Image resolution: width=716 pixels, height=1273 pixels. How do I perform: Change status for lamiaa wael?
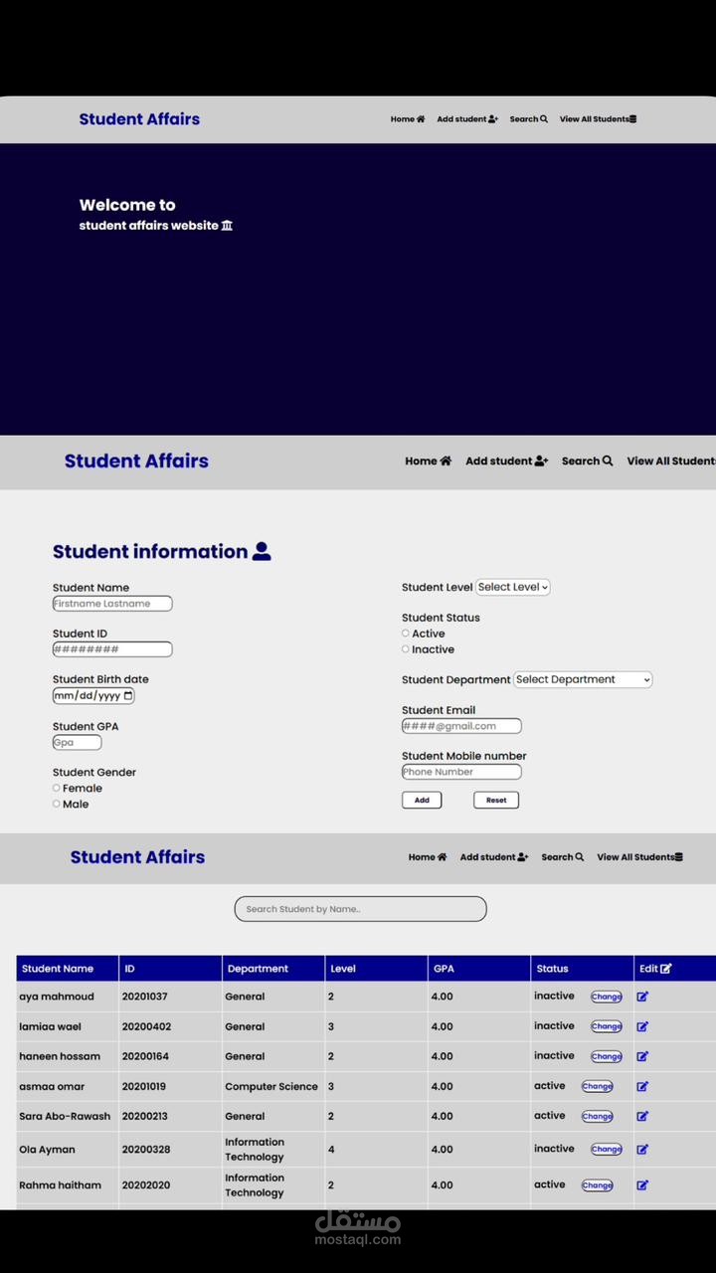[x=607, y=1026]
